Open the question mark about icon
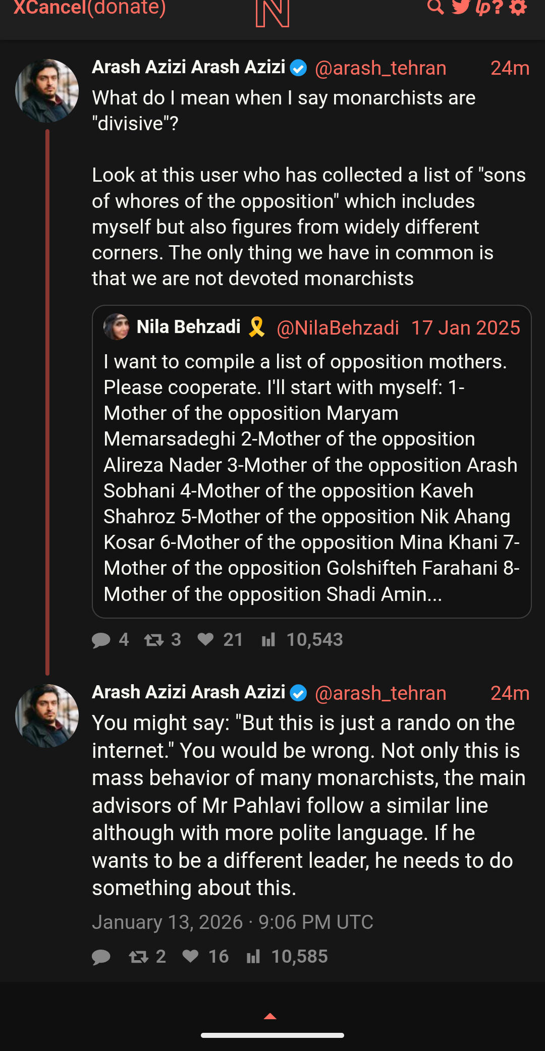 coord(499,8)
